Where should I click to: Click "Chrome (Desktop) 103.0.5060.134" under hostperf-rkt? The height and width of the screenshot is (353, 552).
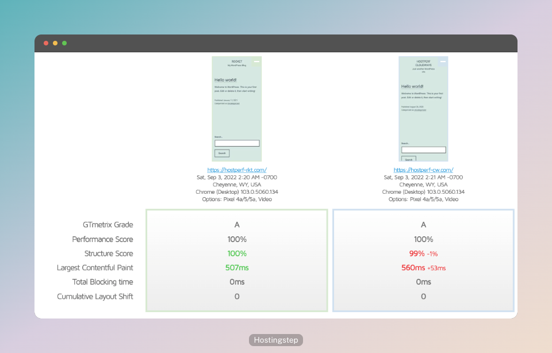click(x=237, y=192)
